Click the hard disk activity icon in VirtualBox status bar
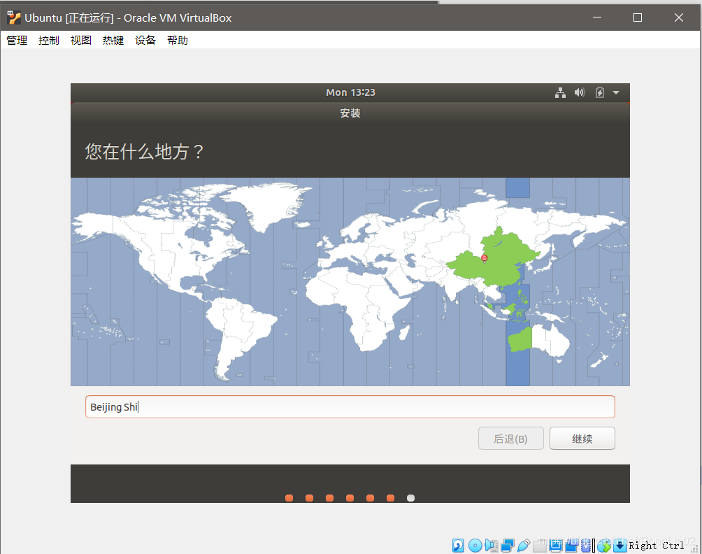702x554 pixels. point(458,546)
